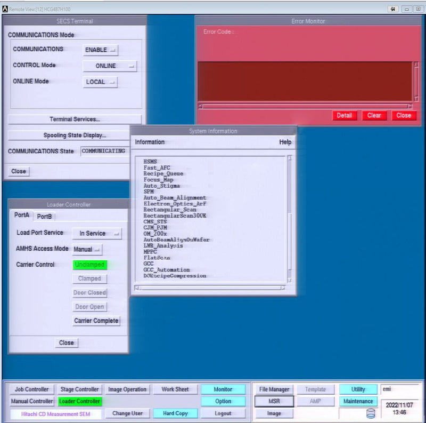The width and height of the screenshot is (426, 423).
Task: Change the AMHS Access Mode dropdown
Action: [87, 249]
